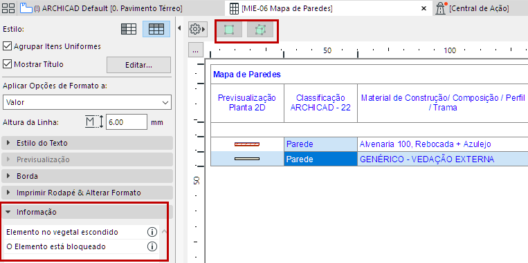Click info icon for Elemento no vegetal escondido
The height and width of the screenshot is (263, 528).
(x=152, y=232)
